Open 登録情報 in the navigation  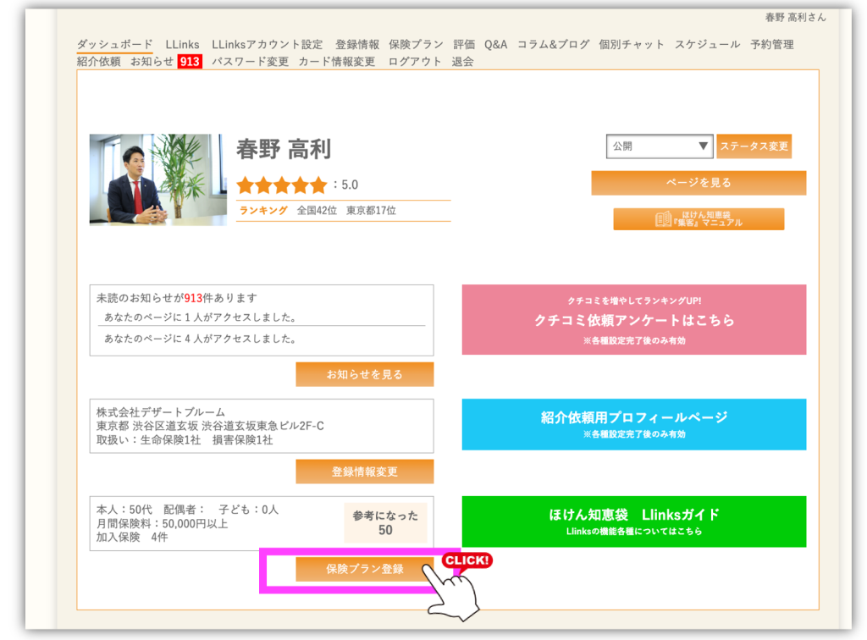pyautogui.click(x=357, y=44)
